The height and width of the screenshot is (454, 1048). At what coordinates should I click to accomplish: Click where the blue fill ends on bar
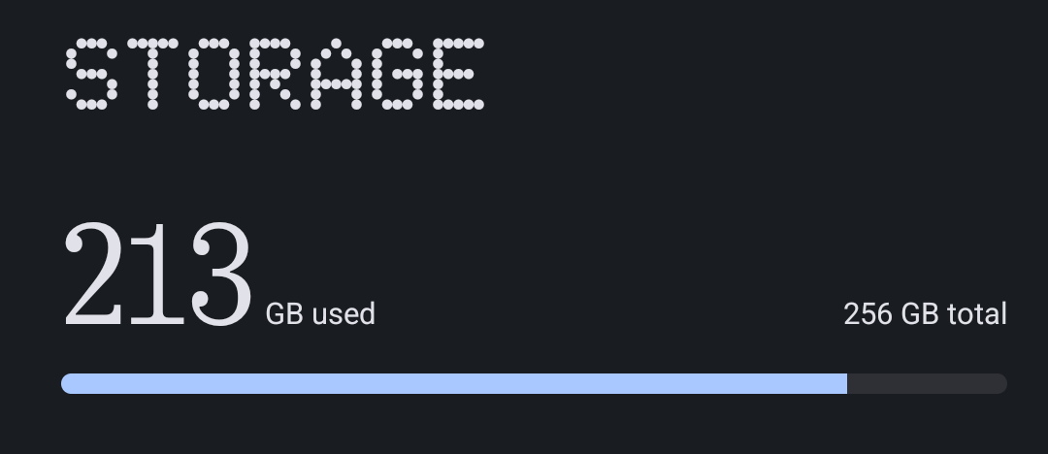point(846,384)
